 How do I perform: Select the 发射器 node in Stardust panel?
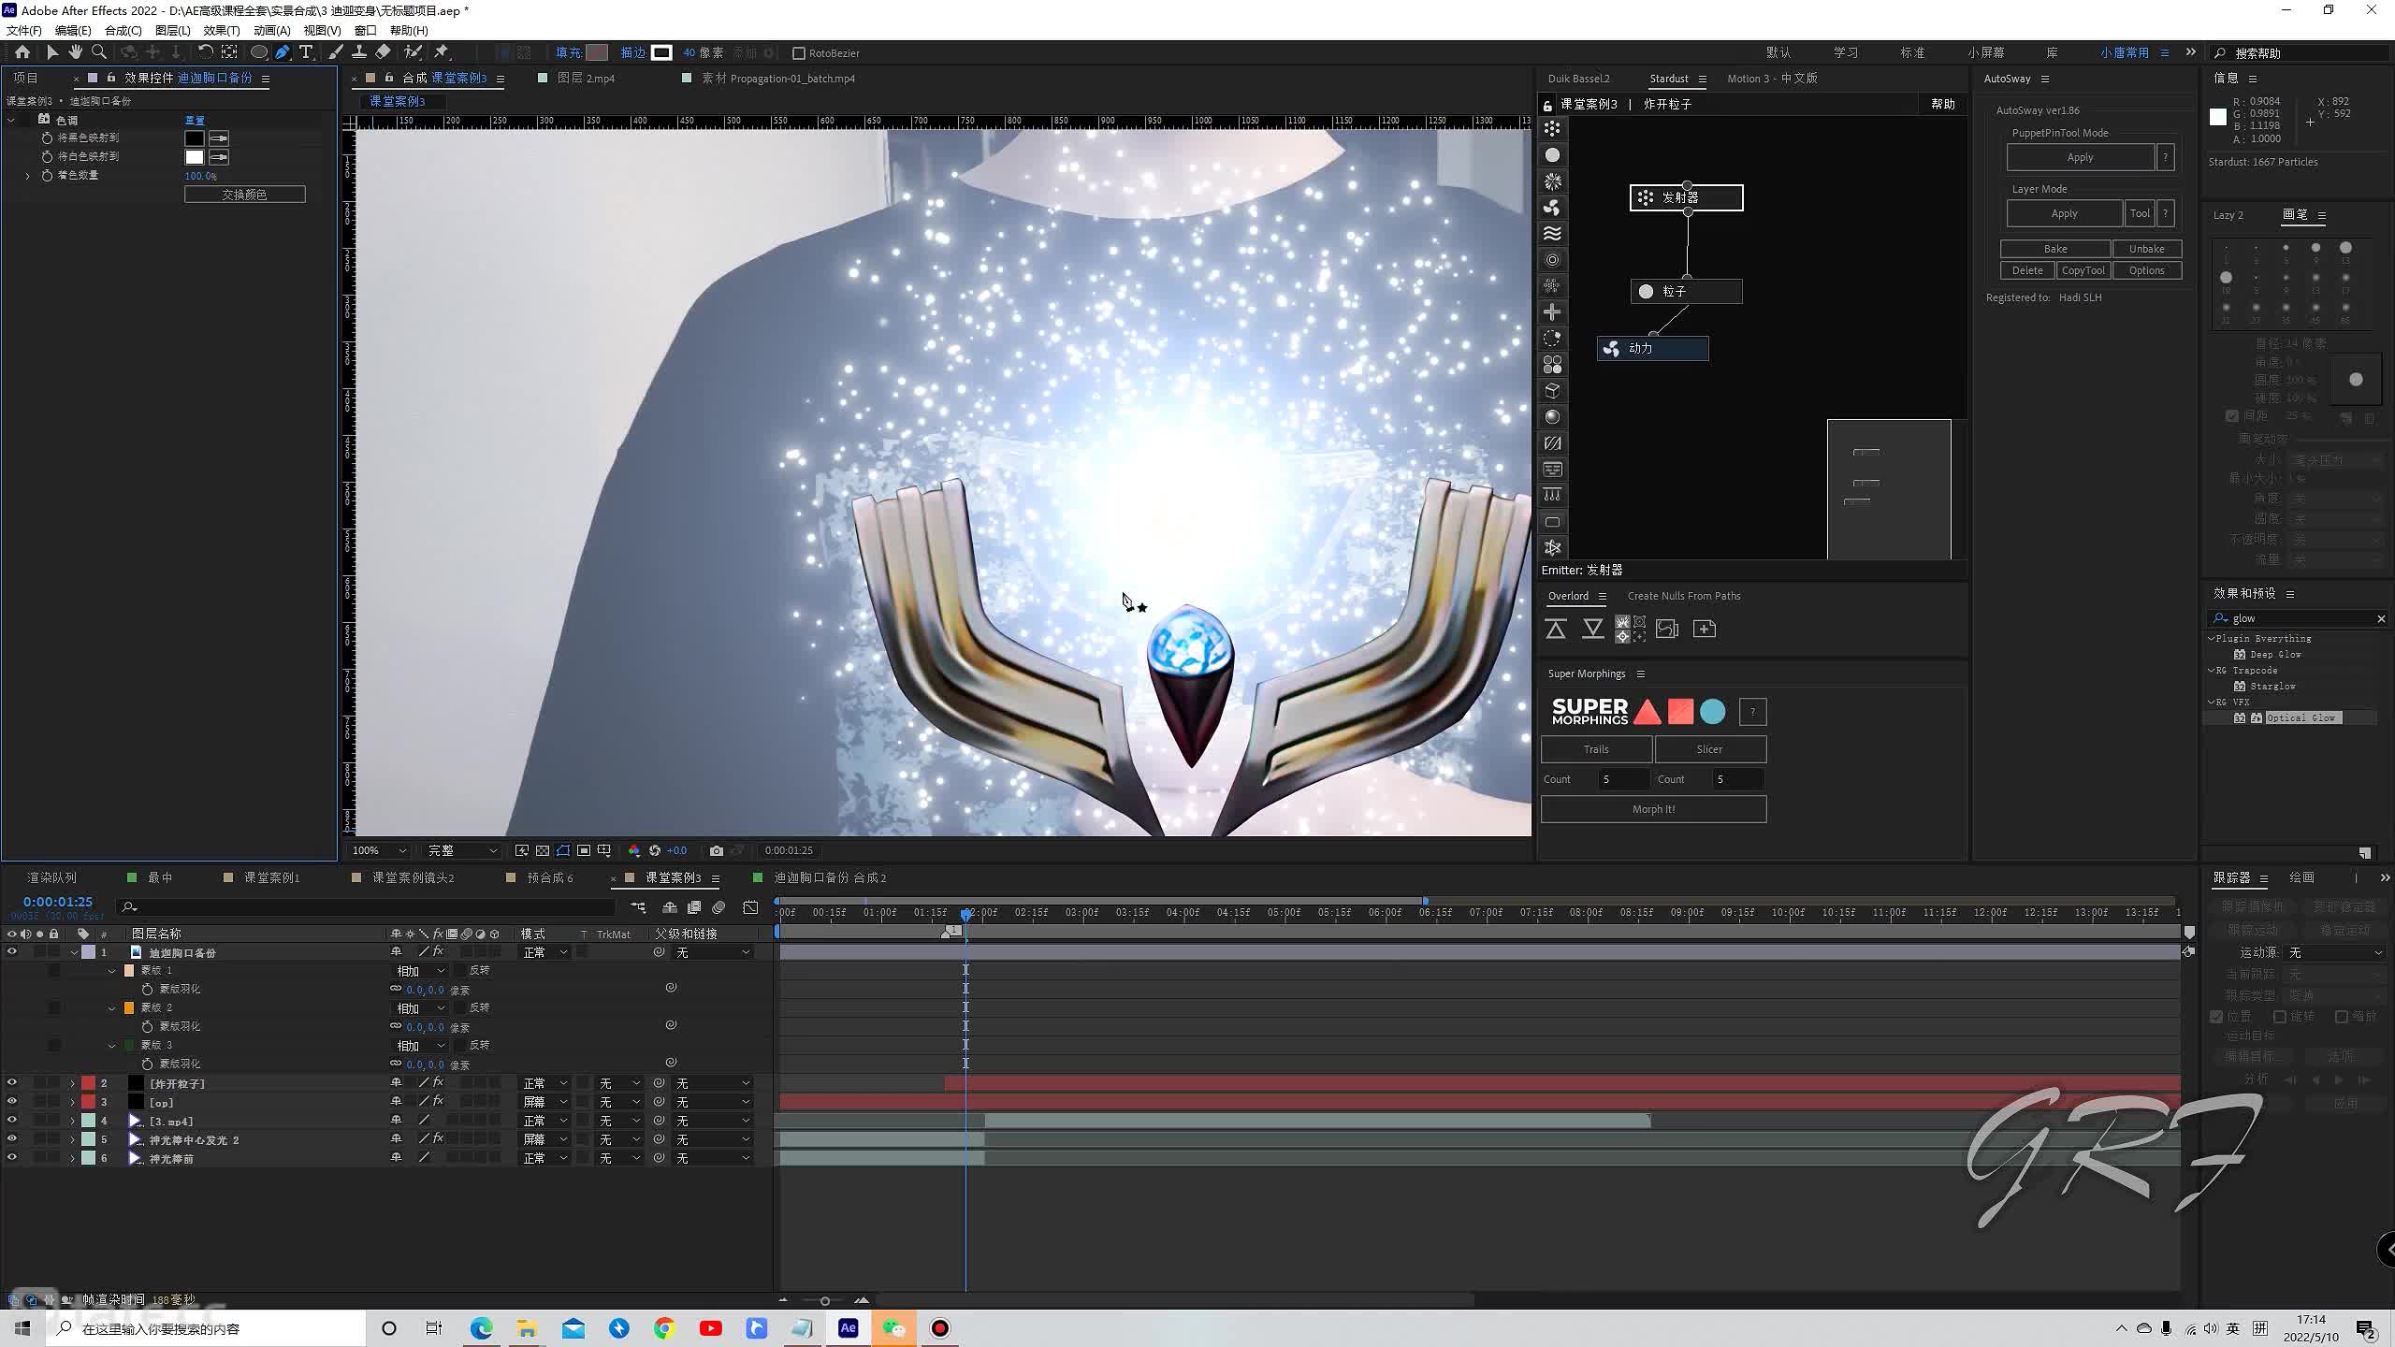click(x=1687, y=197)
